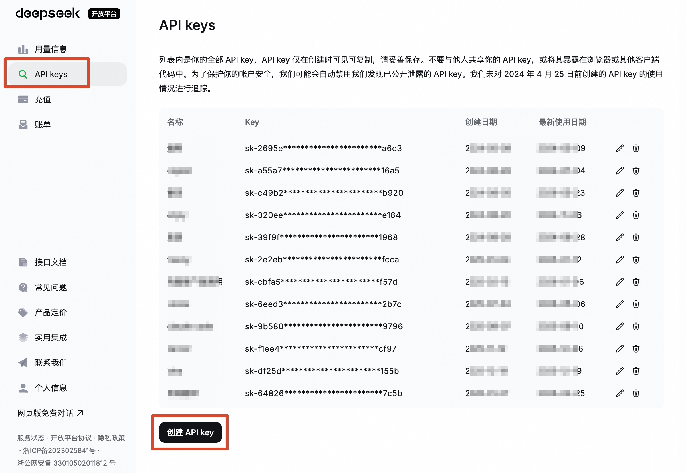The height and width of the screenshot is (473, 686).
Task: Remove the sk-6eed3 key
Action: pyautogui.click(x=636, y=304)
